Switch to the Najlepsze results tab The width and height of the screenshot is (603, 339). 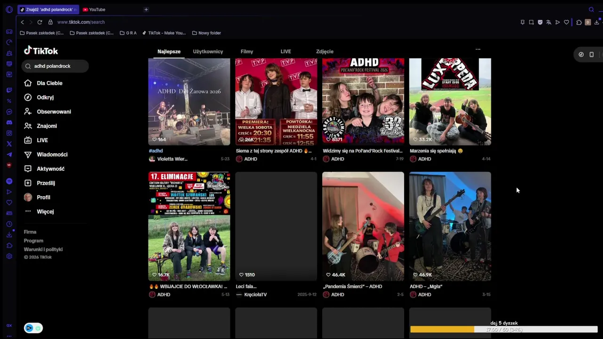point(169,51)
